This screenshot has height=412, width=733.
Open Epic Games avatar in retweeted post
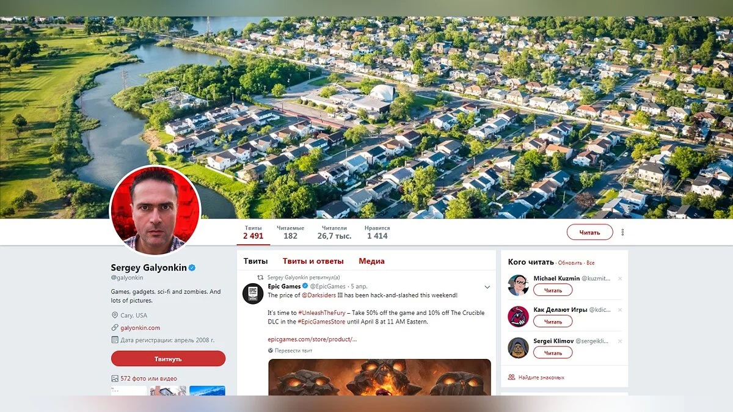click(253, 293)
